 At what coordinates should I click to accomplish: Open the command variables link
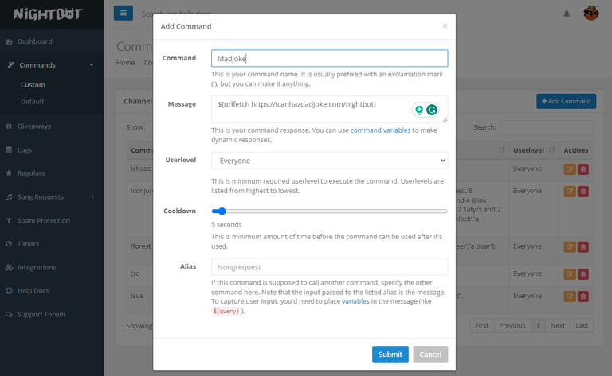pyautogui.click(x=380, y=130)
